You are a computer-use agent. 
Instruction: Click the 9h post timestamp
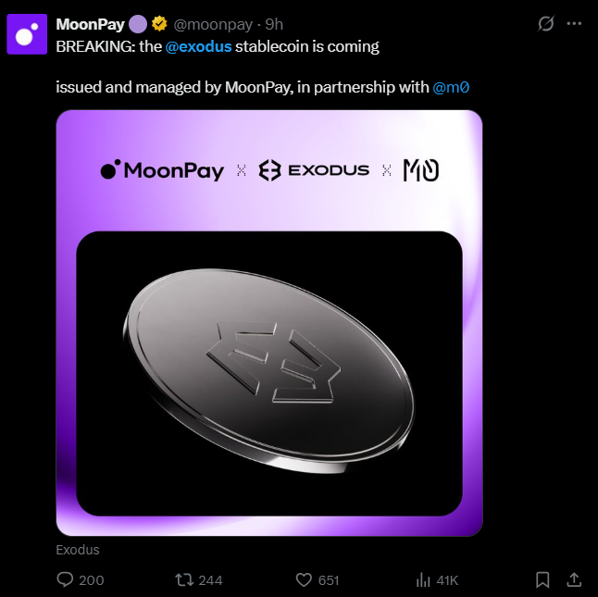(274, 24)
